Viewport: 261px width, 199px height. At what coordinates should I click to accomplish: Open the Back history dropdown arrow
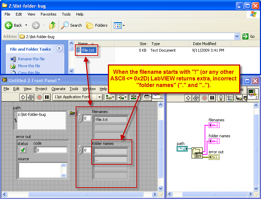point(26,25)
